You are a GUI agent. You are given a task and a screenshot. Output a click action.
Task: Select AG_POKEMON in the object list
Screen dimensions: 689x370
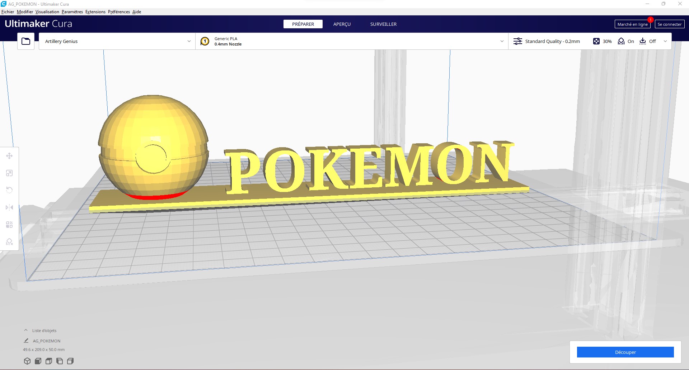coord(46,341)
